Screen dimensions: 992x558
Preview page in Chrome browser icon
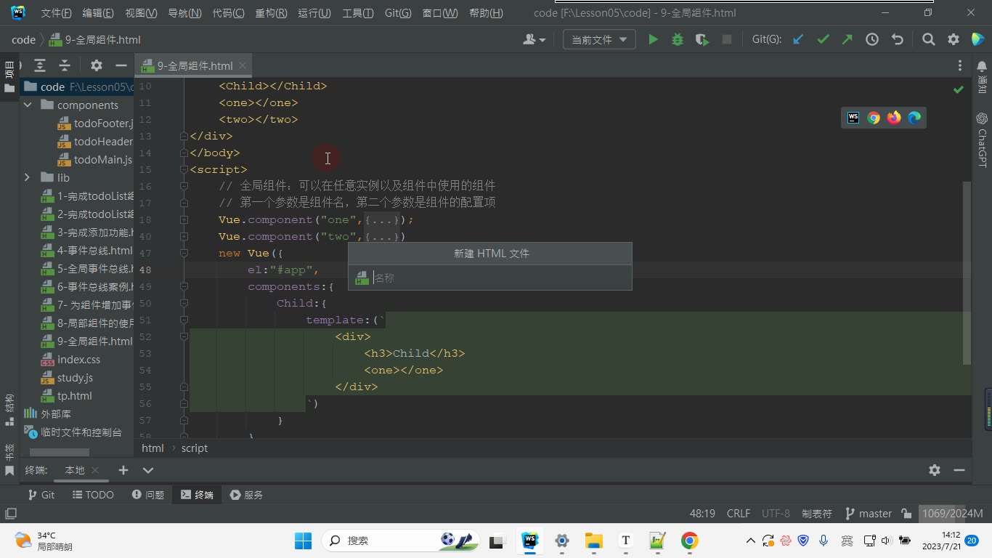(874, 118)
